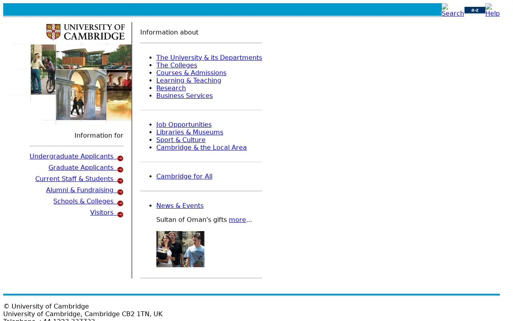Click red arrow beside Undergraduate Applicants
513x321 pixels.
point(120,158)
